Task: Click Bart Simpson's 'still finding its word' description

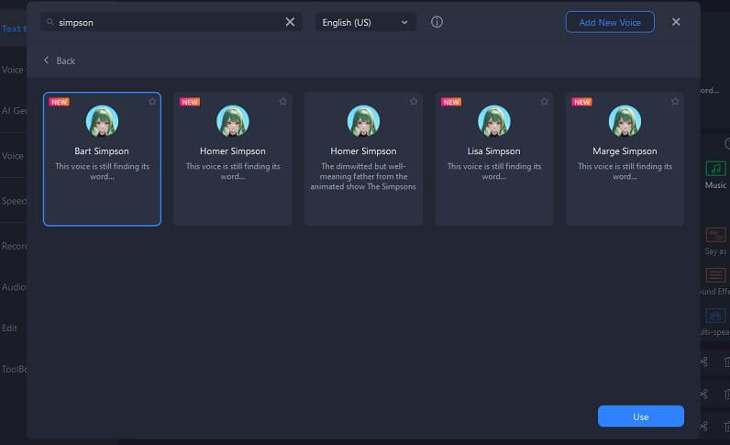Action: point(102,171)
